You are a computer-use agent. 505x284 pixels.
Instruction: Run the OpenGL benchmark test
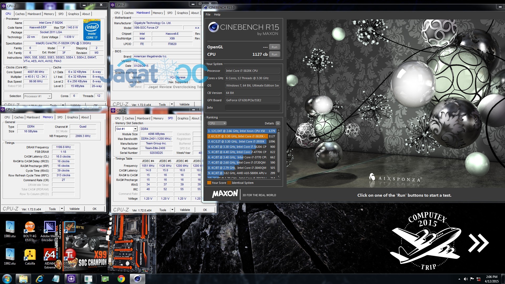click(274, 47)
